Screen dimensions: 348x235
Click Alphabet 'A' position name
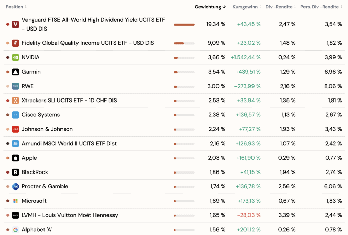[x=37, y=230]
